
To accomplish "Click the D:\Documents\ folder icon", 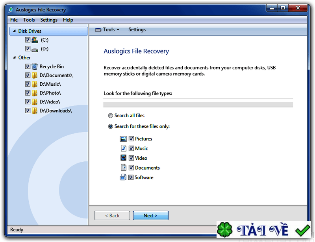I will pyautogui.click(x=35, y=75).
